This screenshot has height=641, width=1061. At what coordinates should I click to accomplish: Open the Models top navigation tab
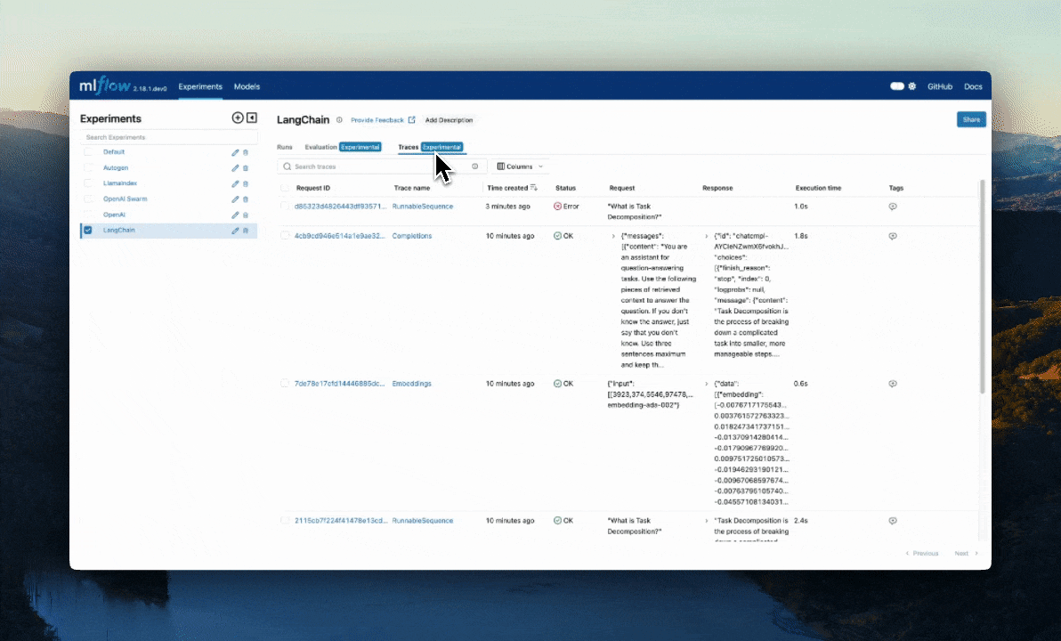(247, 86)
